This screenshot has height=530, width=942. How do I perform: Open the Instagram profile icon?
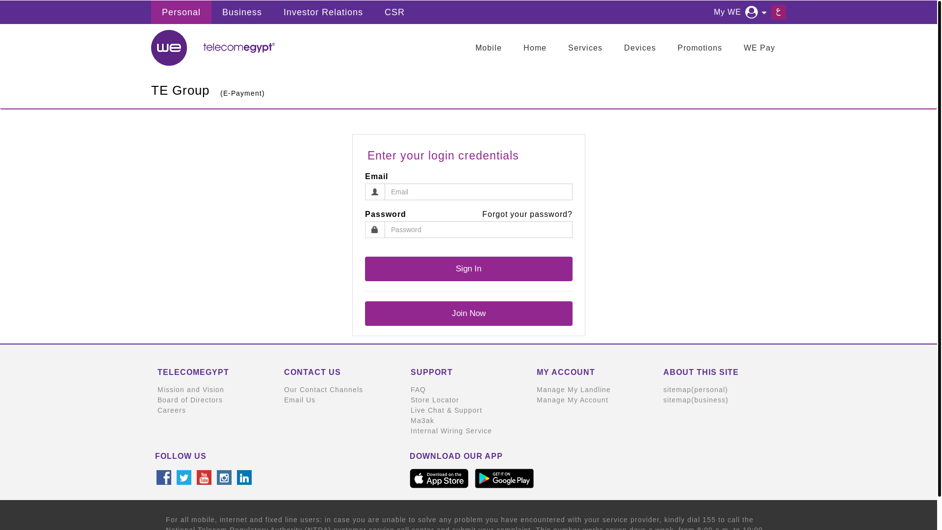pos(224,477)
